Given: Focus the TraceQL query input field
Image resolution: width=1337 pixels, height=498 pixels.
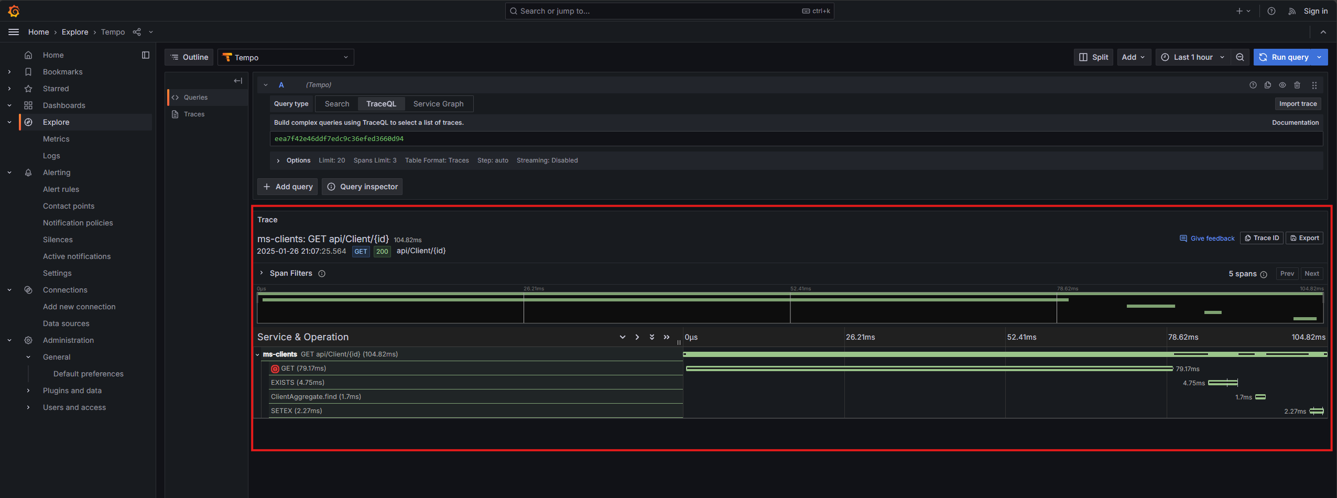Looking at the screenshot, I should tap(796, 139).
